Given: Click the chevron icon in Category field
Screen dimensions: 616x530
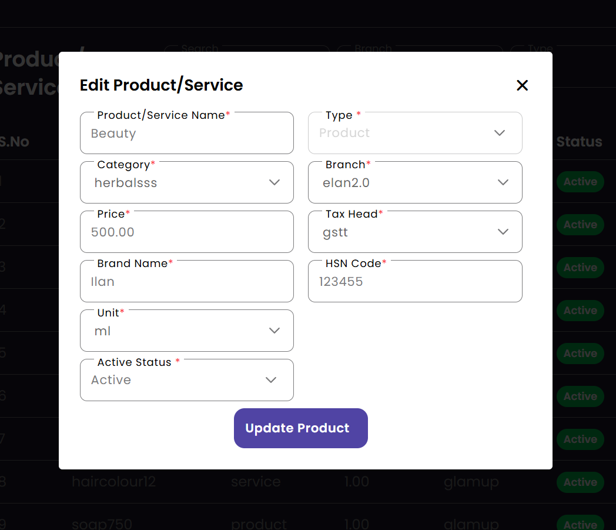Looking at the screenshot, I should pyautogui.click(x=274, y=182).
